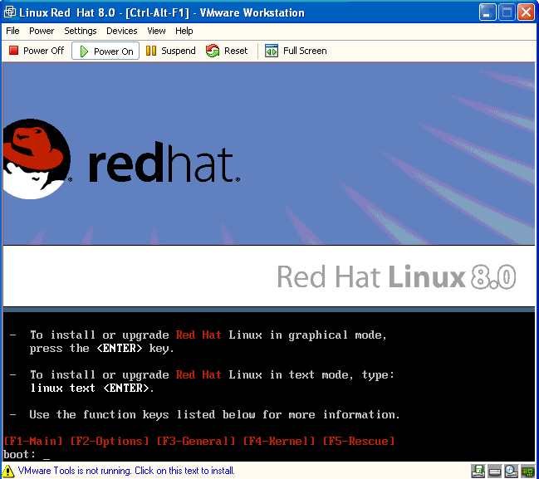Click the CD-ROM drive status icon
The width and height of the screenshot is (539, 479).
click(x=511, y=471)
